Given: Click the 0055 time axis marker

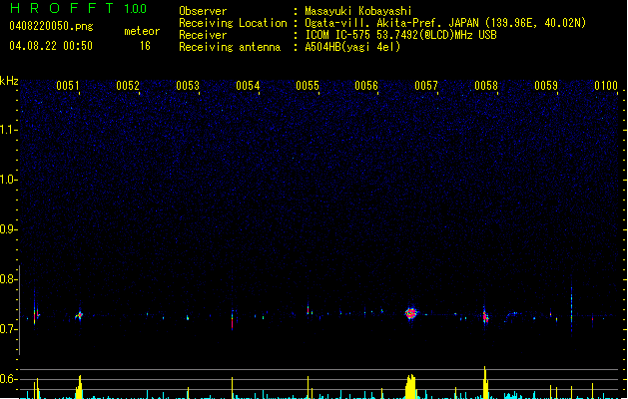Looking at the screenshot, I should click(308, 86).
